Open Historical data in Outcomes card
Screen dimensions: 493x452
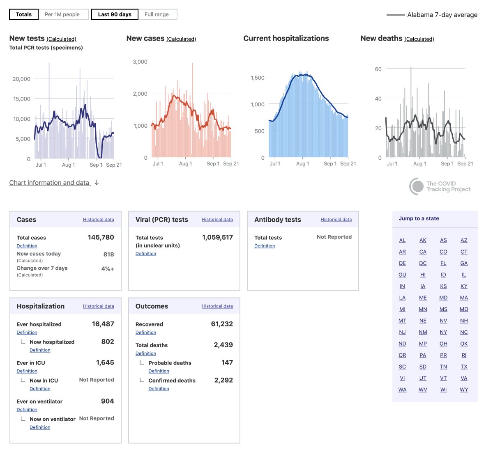[x=217, y=306]
